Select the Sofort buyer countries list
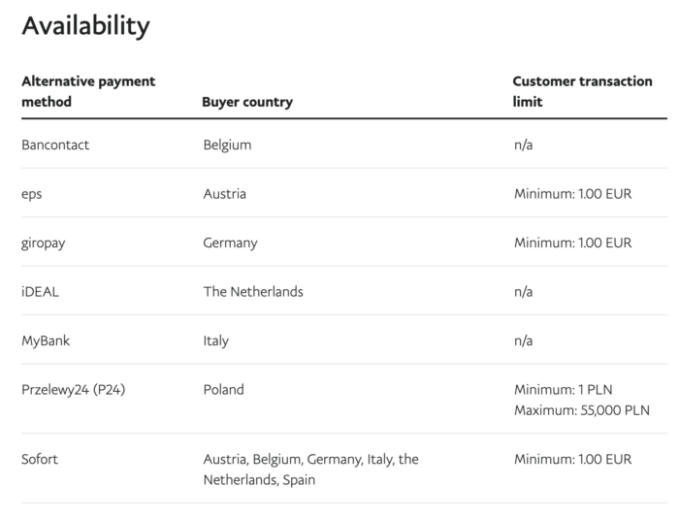Viewport: 679px width, 518px height. coord(310,469)
